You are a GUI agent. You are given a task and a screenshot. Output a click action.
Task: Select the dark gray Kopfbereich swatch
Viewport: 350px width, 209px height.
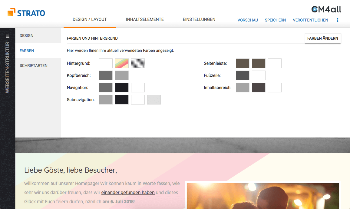(106, 75)
